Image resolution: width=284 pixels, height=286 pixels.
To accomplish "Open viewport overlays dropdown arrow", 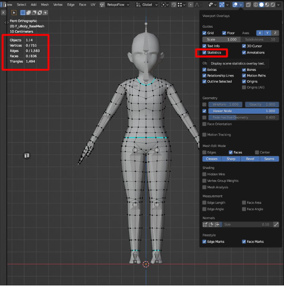I will (241, 5).
